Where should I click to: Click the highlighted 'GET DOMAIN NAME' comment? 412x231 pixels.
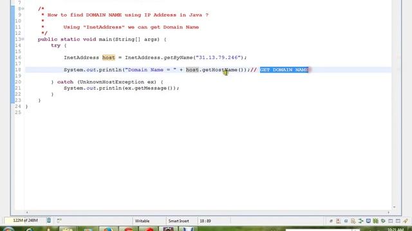[x=284, y=70]
